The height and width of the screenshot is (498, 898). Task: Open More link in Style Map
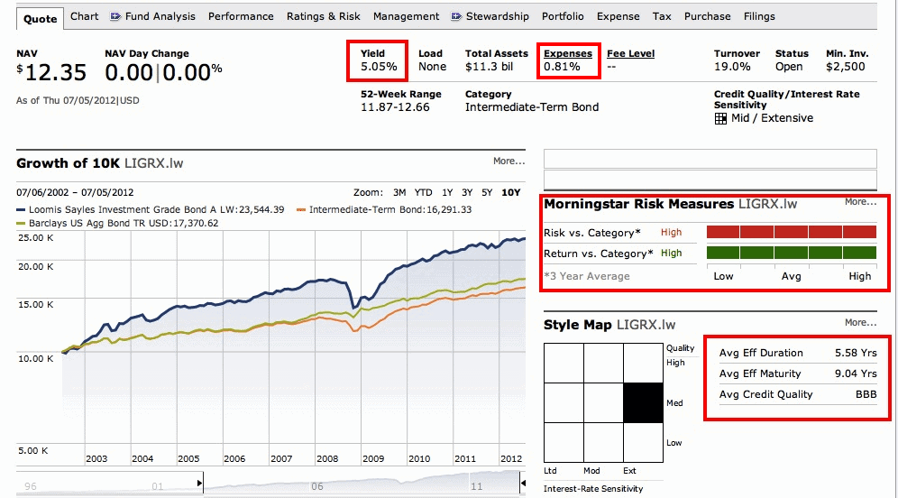861,323
